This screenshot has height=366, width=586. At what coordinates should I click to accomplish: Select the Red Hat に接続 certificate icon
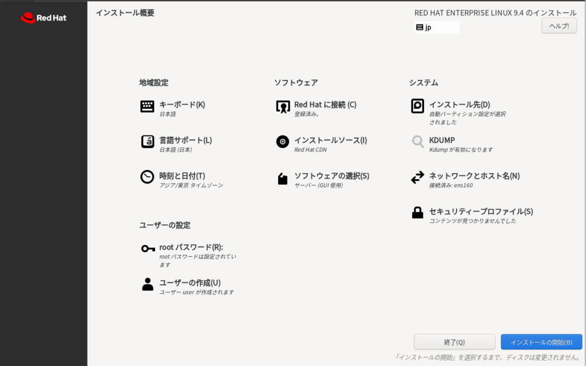(283, 107)
